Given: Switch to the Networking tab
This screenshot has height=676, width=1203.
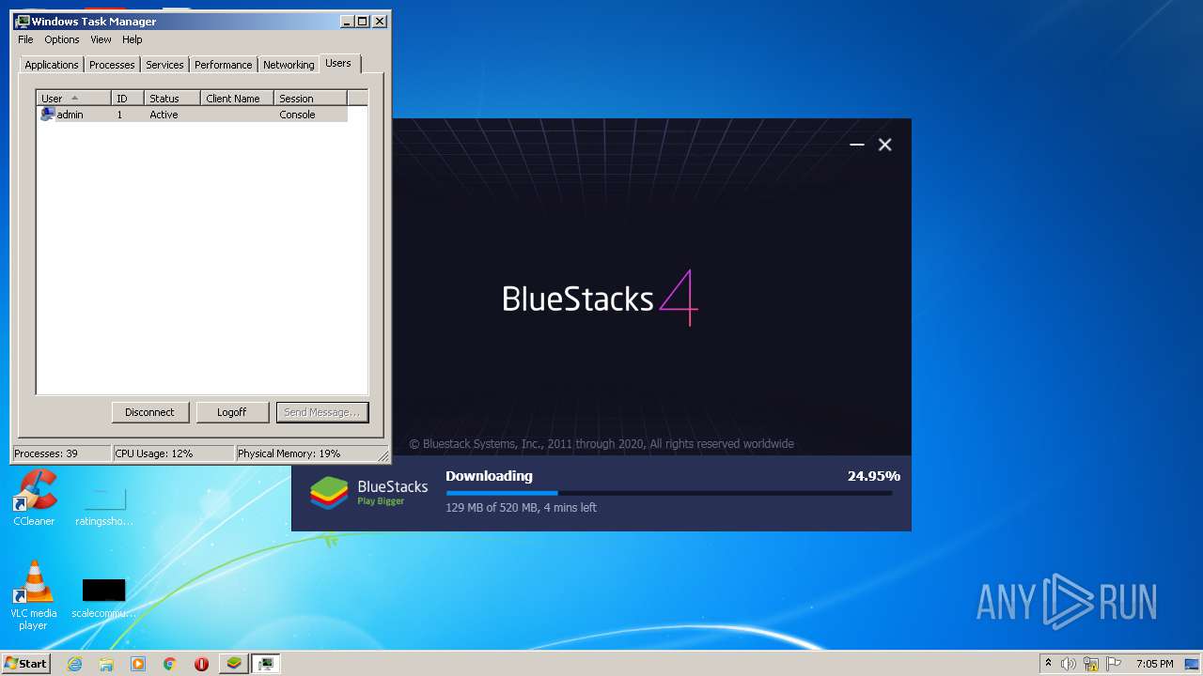Looking at the screenshot, I should point(289,65).
